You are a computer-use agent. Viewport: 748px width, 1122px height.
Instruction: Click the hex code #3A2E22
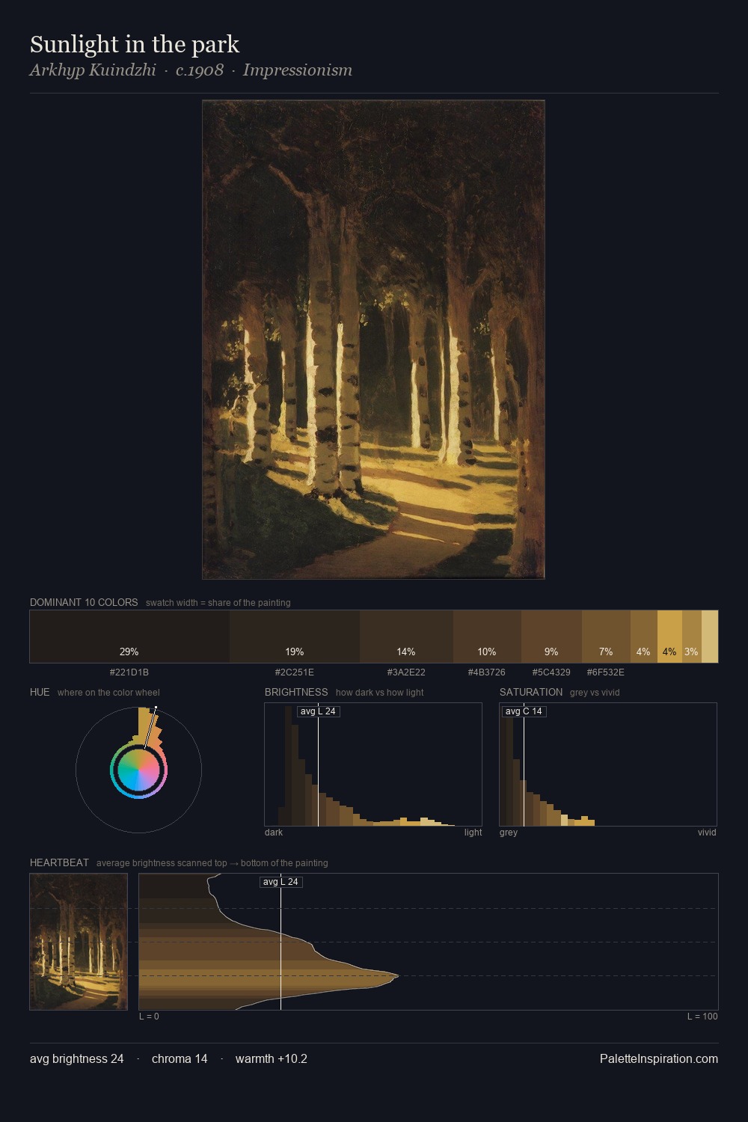tap(406, 672)
